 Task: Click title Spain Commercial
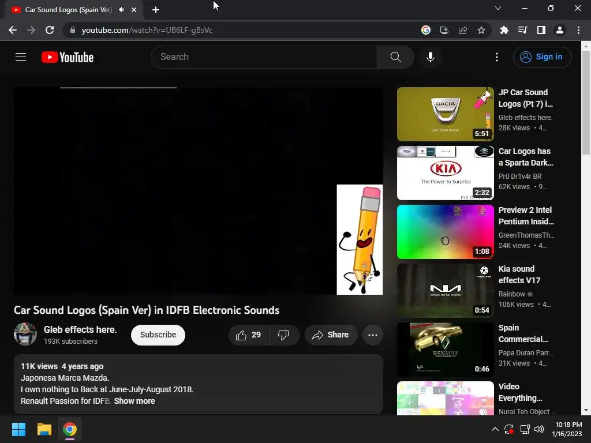click(523, 333)
